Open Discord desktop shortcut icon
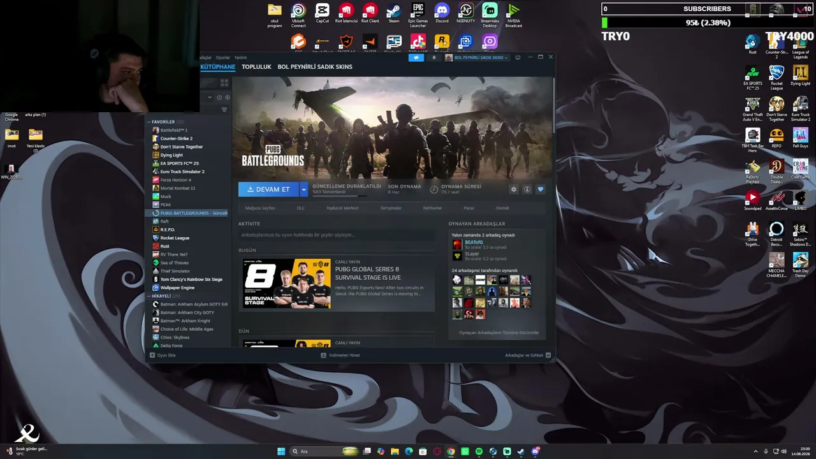Screen dimensions: 816x459 click(x=442, y=15)
